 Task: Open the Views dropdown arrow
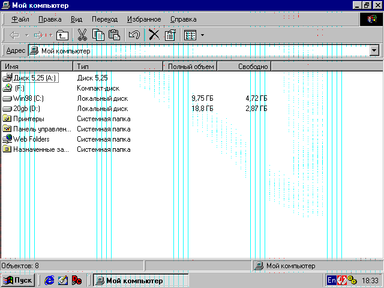pyautogui.click(x=202, y=35)
